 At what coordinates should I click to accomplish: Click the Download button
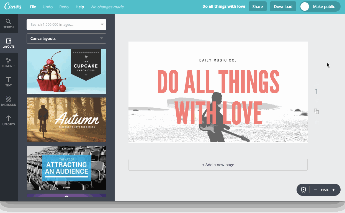coord(283,7)
